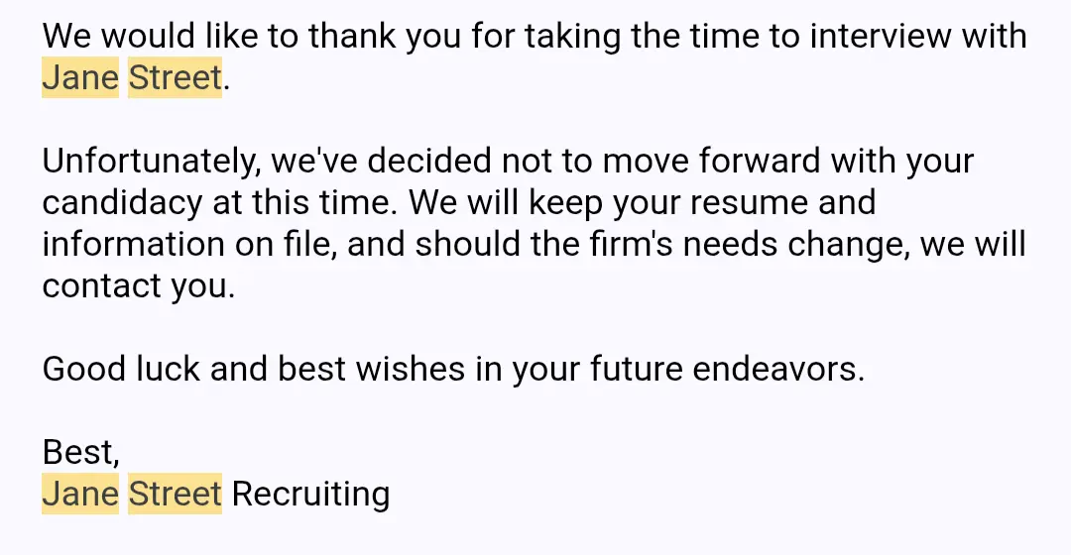The width and height of the screenshot is (1071, 555).
Task: Click the word "future"
Action: click(x=637, y=370)
